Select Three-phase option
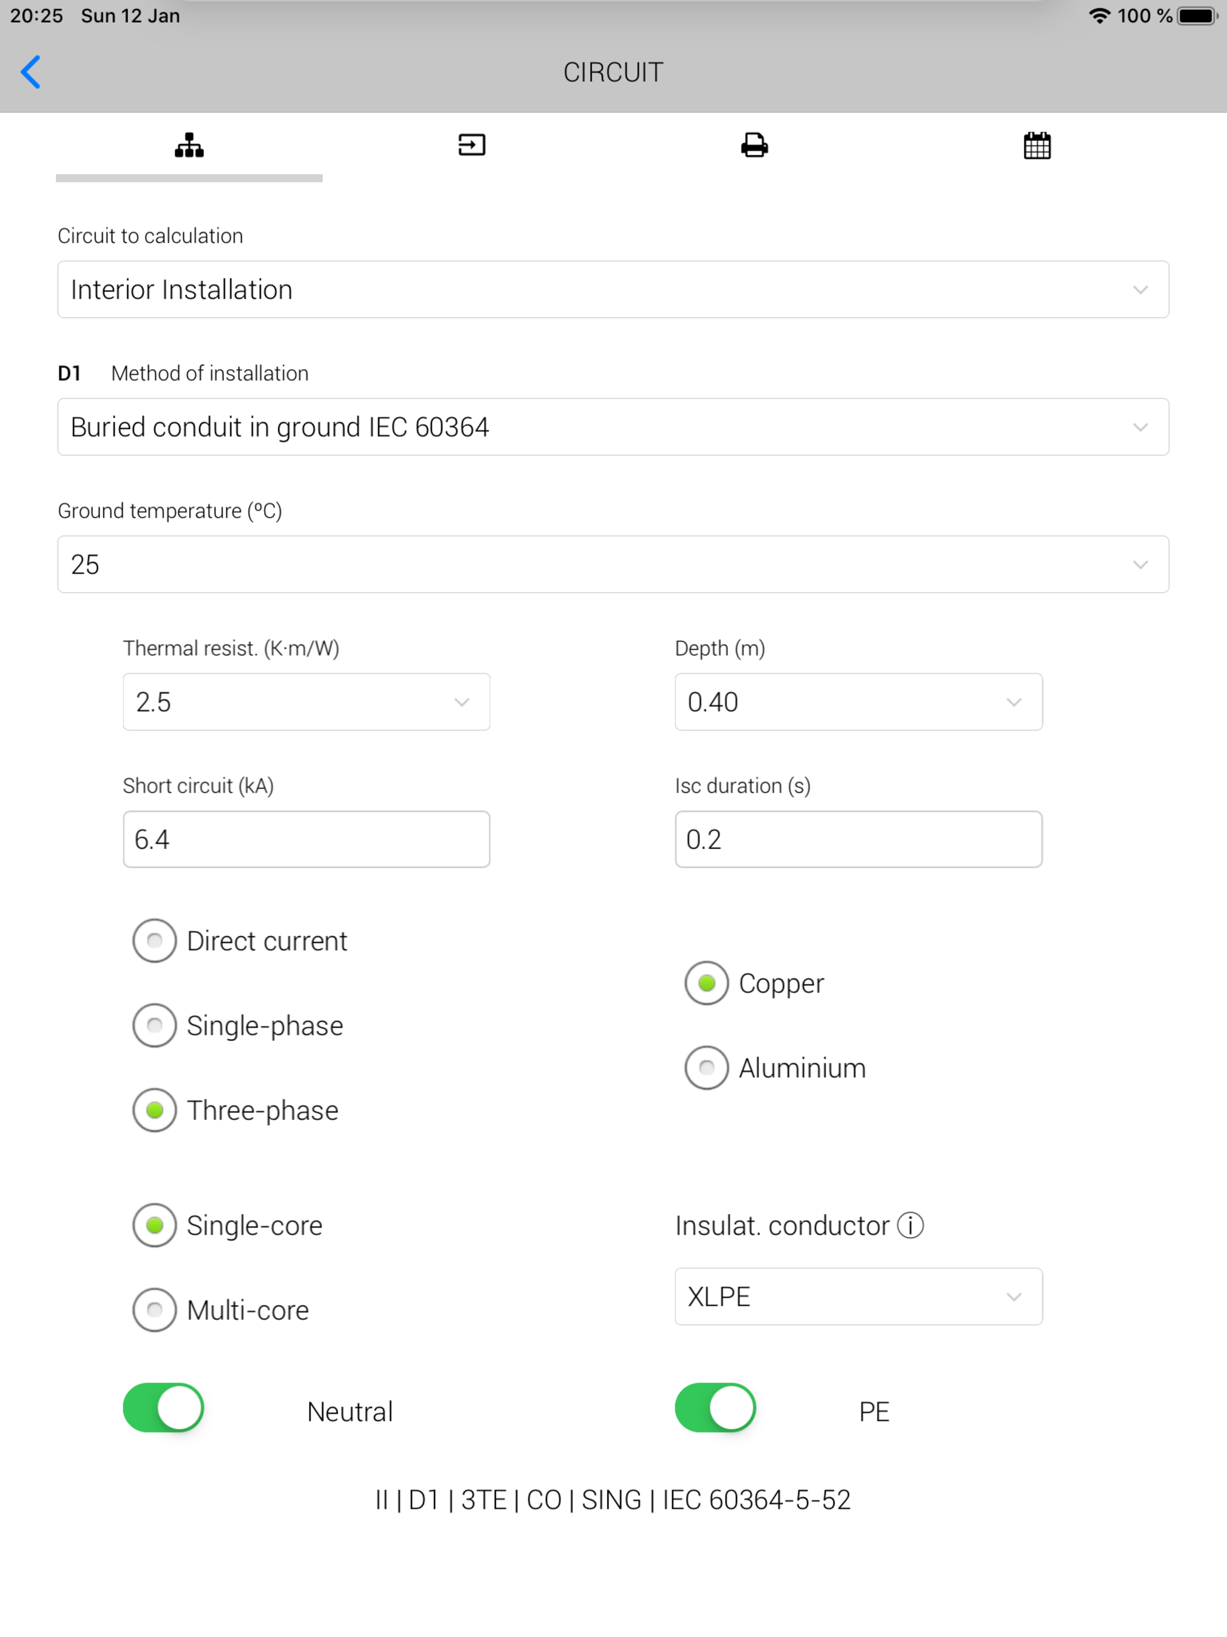 coord(154,1110)
